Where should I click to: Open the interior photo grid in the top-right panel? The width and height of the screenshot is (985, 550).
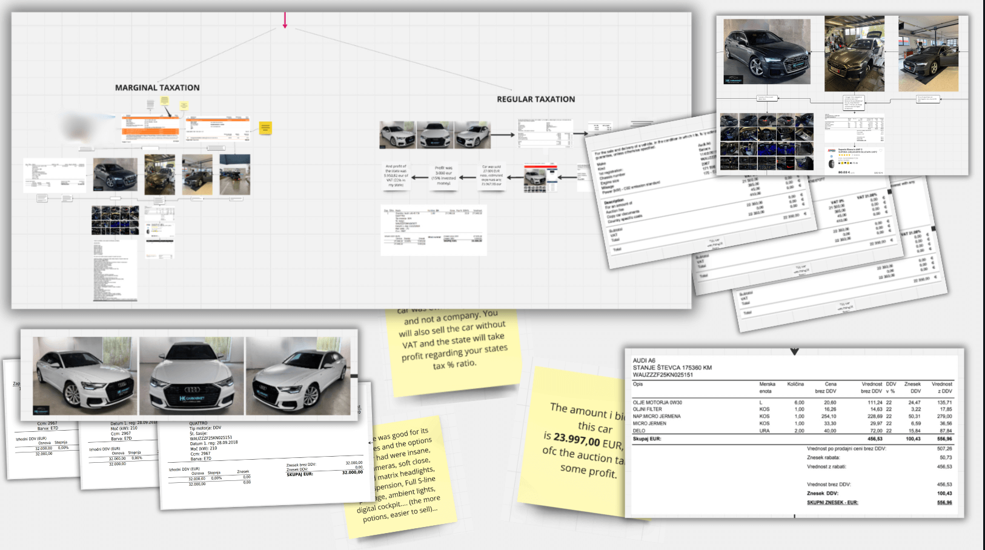(767, 141)
